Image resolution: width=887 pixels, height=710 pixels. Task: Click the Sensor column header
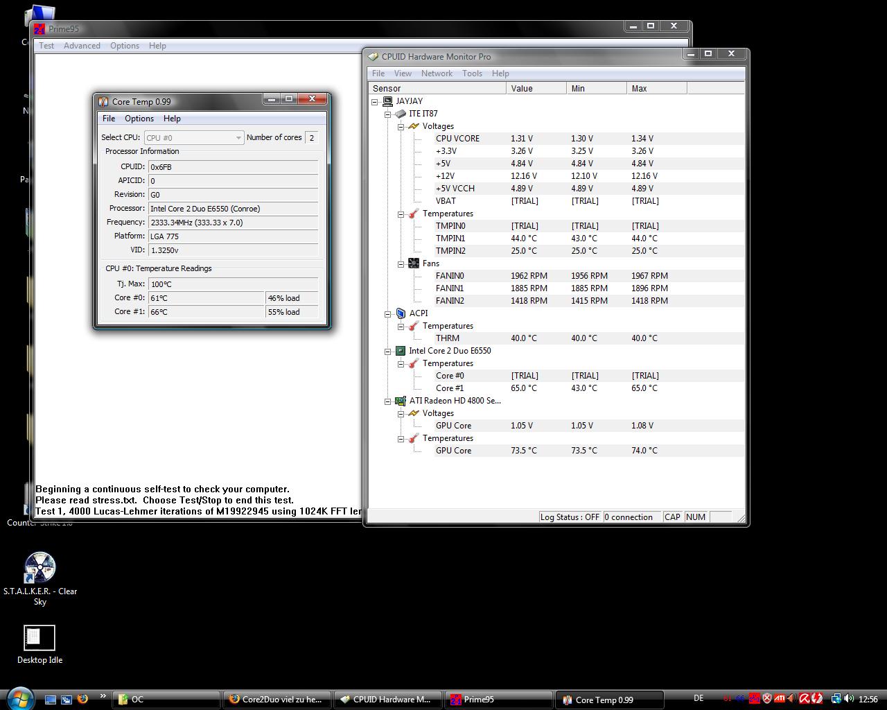437,88
